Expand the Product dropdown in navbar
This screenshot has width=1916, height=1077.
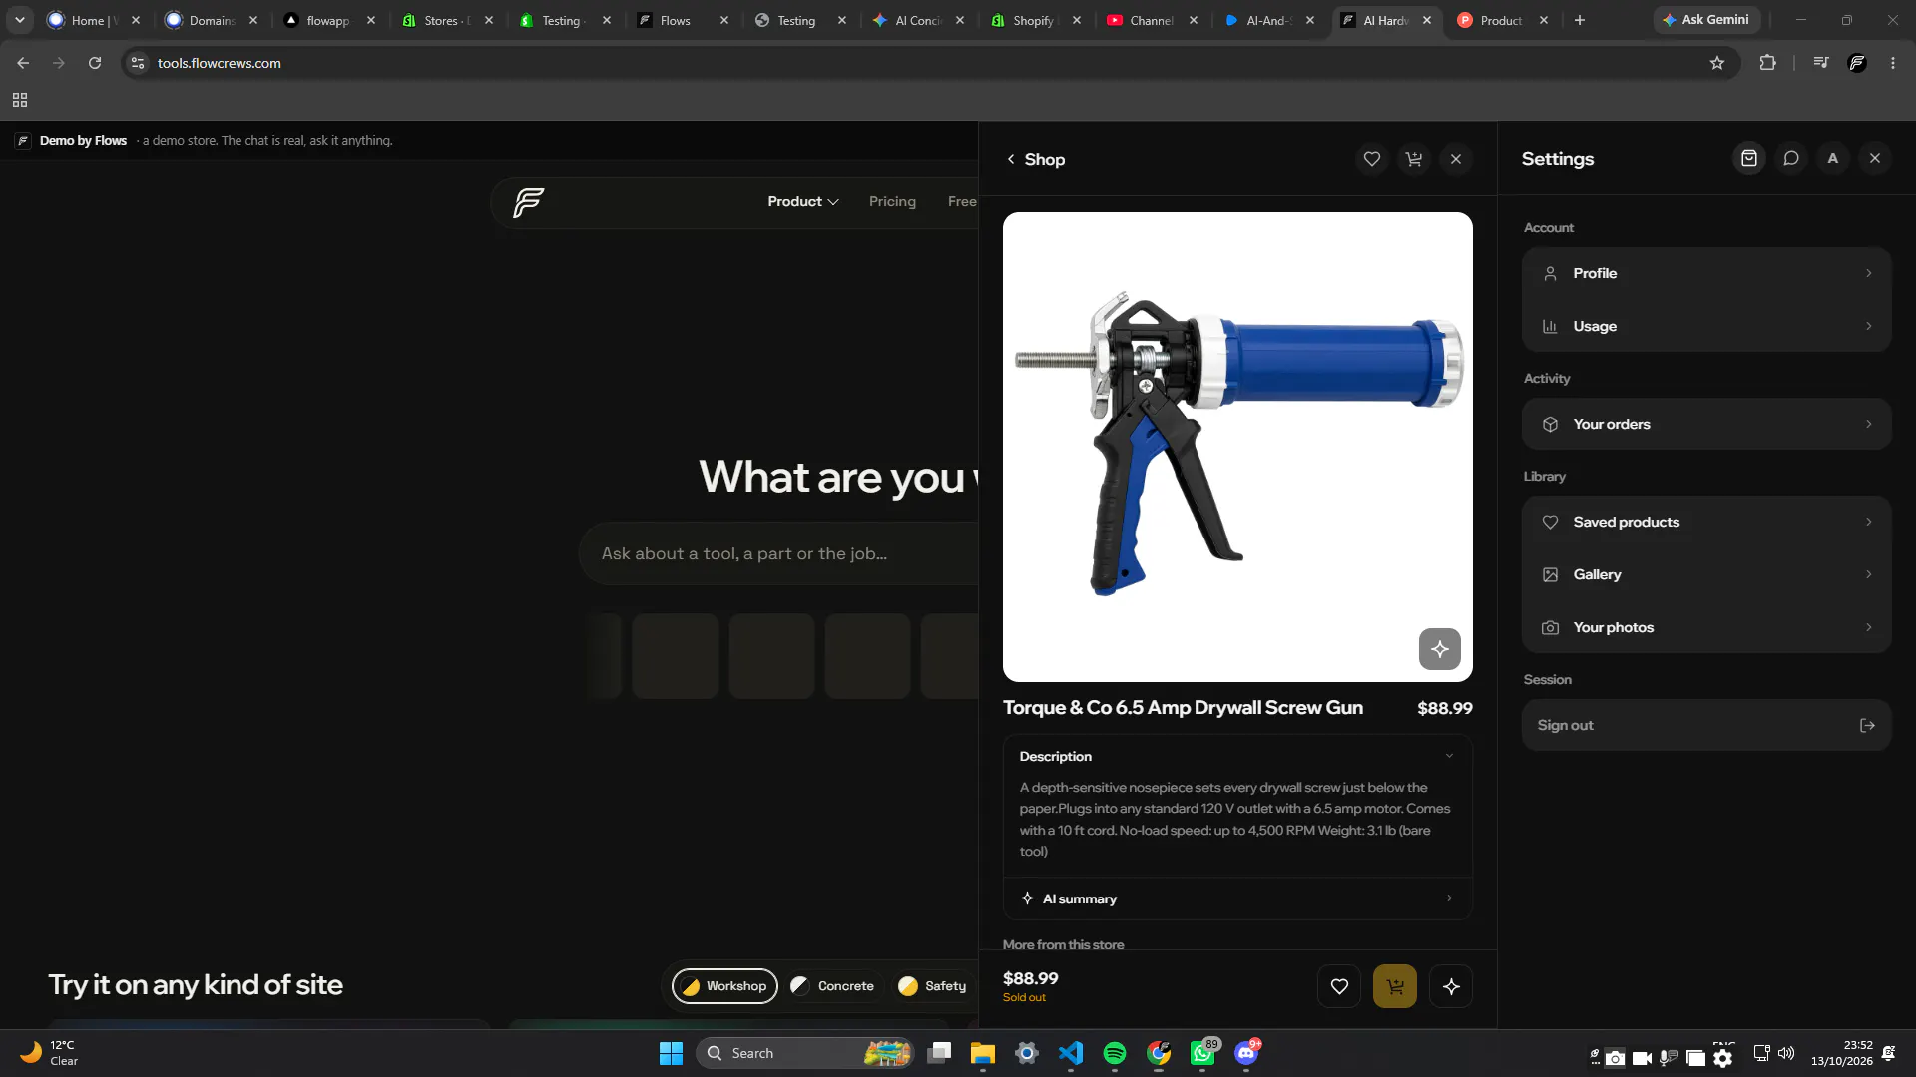point(803,201)
